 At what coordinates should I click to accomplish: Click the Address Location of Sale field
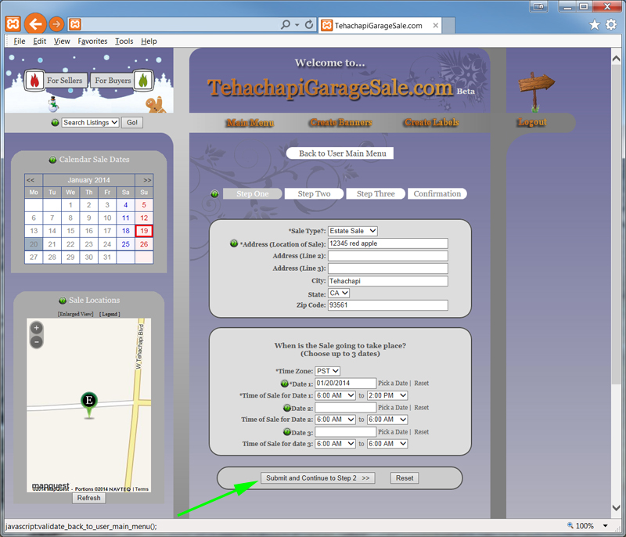click(388, 243)
